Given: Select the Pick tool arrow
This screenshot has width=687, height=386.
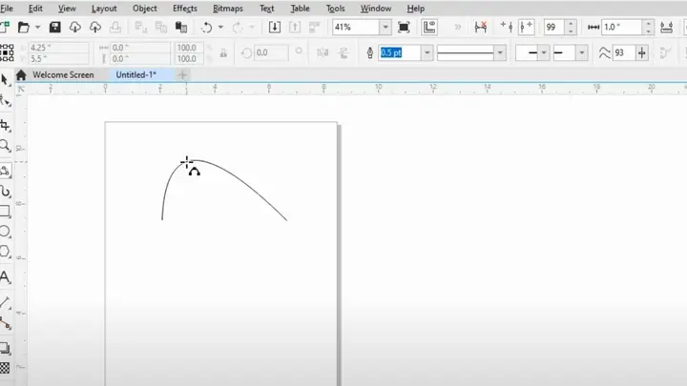Looking at the screenshot, I should click(x=5, y=80).
